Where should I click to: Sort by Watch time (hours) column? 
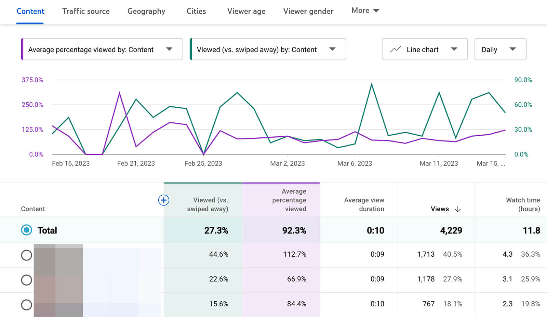pyautogui.click(x=523, y=204)
